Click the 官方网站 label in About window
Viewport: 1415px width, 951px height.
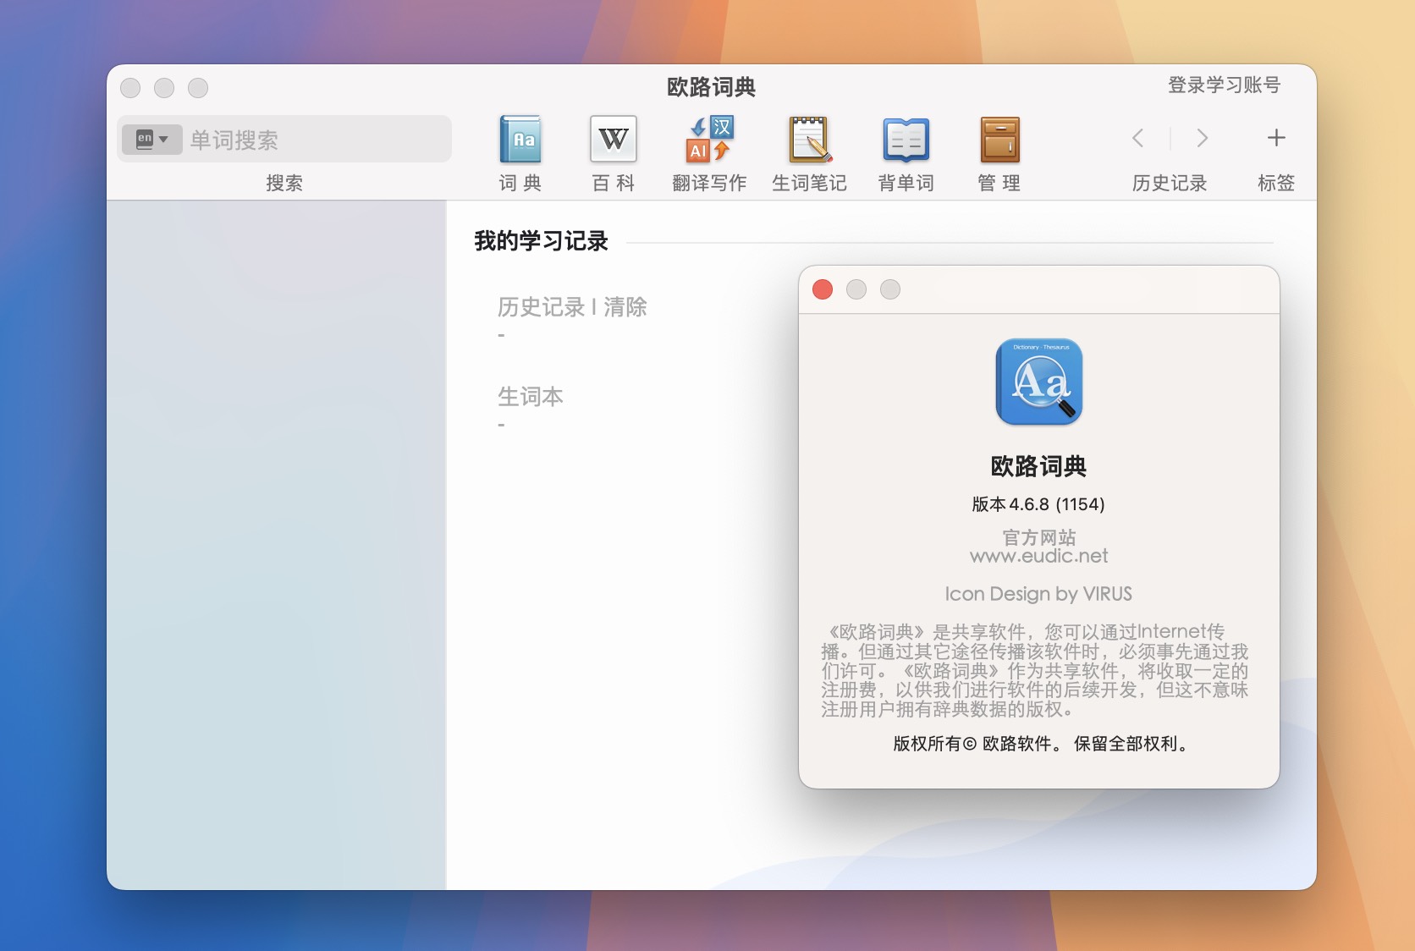click(x=1038, y=537)
